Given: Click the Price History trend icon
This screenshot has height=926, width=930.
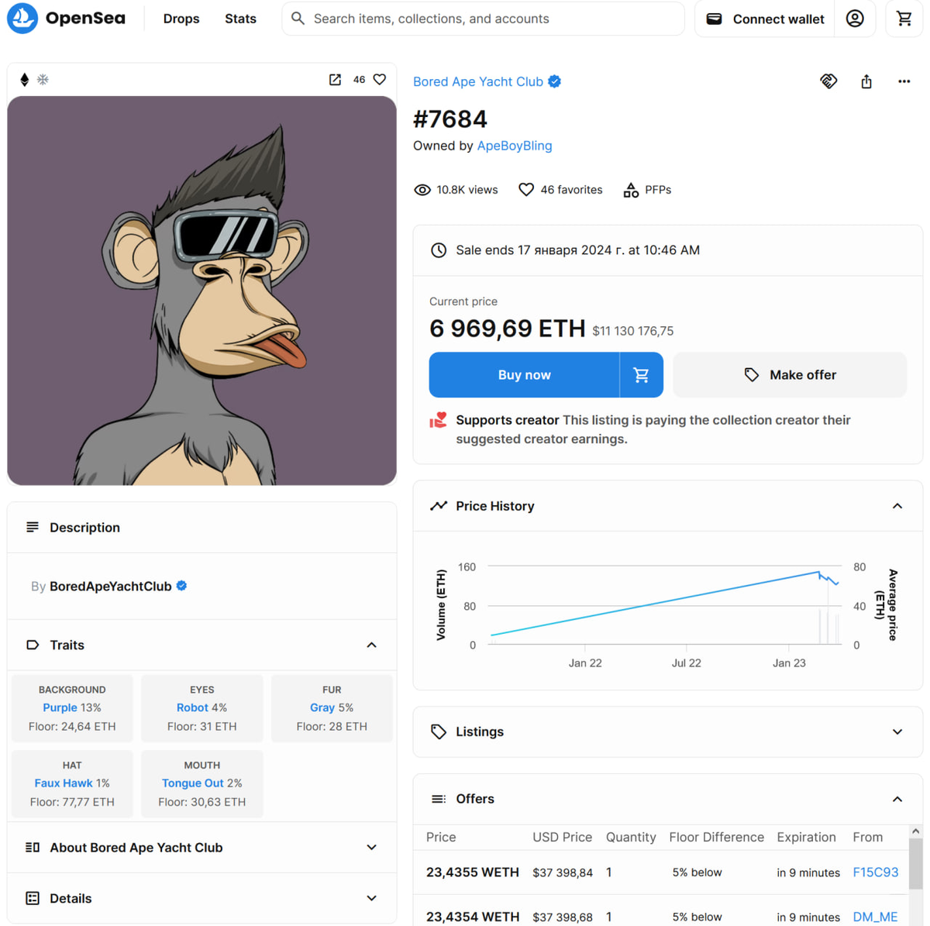Looking at the screenshot, I should pos(439,506).
